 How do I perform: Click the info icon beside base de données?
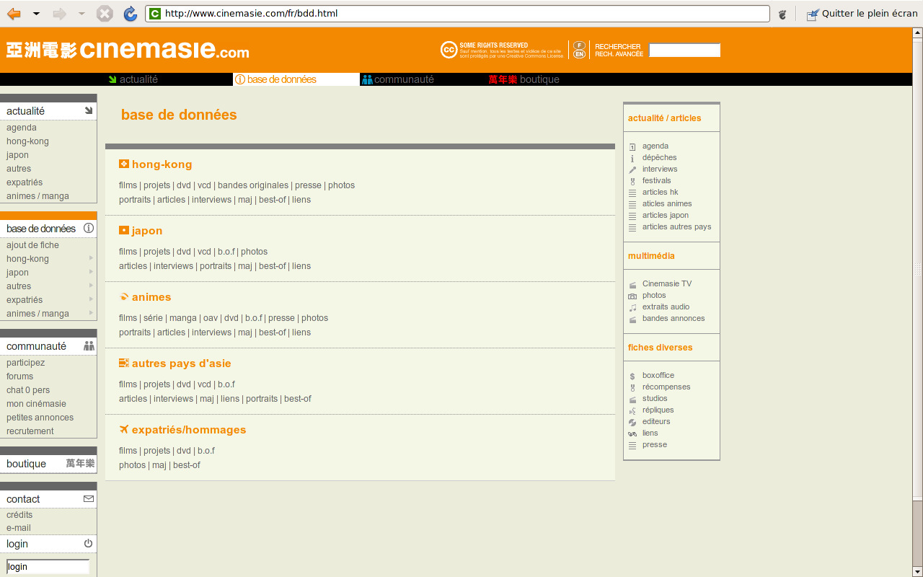coord(89,228)
